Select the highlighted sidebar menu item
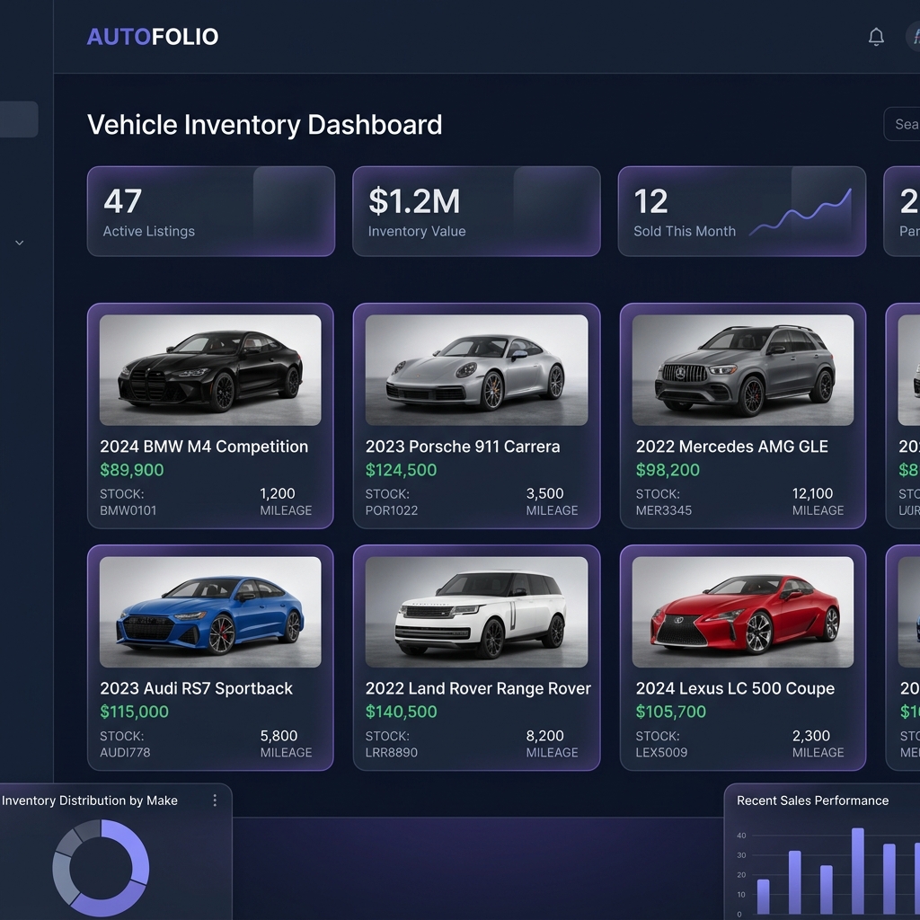The height and width of the screenshot is (920, 920). pos(19,119)
